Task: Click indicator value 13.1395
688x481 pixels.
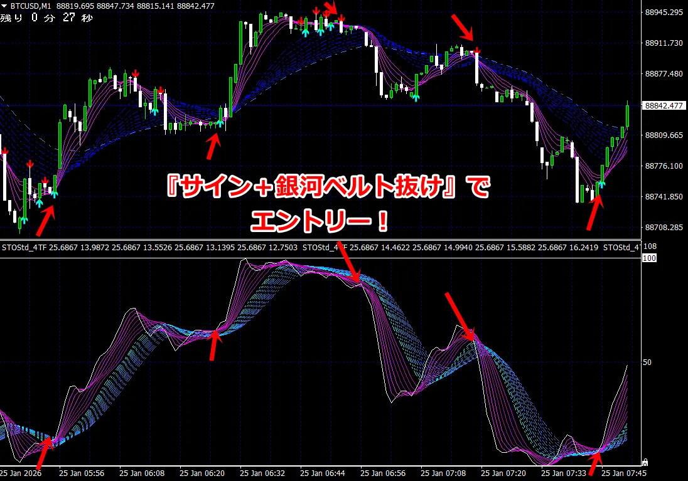Action: [x=220, y=247]
